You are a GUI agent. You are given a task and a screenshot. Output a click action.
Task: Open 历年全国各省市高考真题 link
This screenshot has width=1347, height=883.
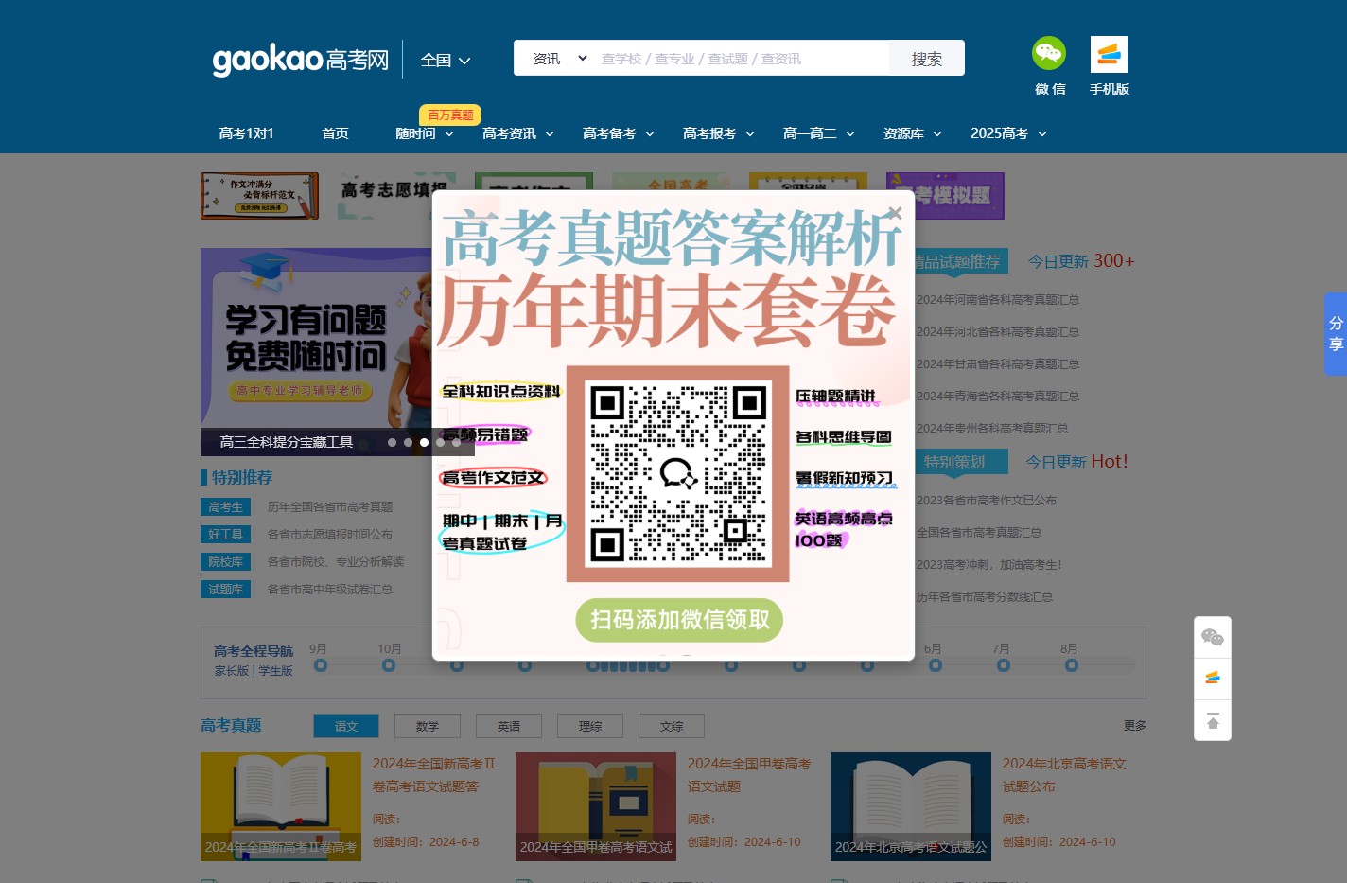330,507
